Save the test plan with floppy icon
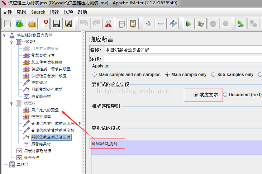Screen dimensions: 262x174 (x=56, y=24)
